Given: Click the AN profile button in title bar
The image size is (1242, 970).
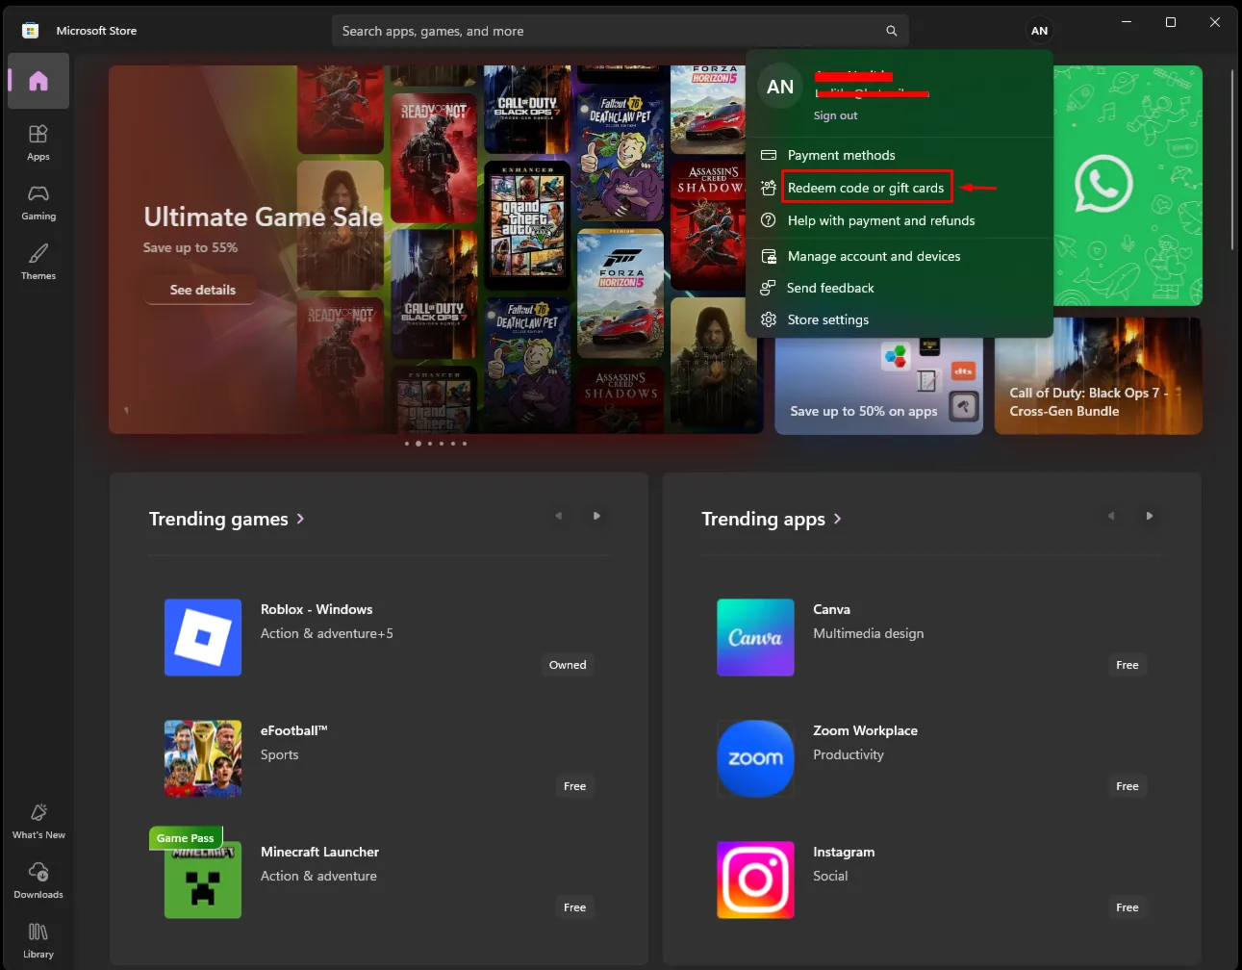Looking at the screenshot, I should [1039, 31].
